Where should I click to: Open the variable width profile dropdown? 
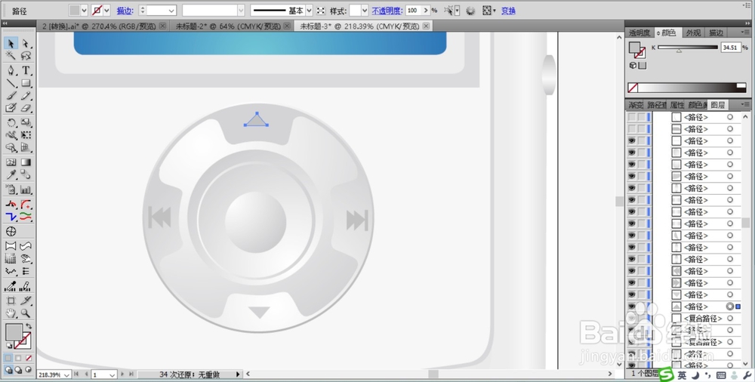pos(241,10)
